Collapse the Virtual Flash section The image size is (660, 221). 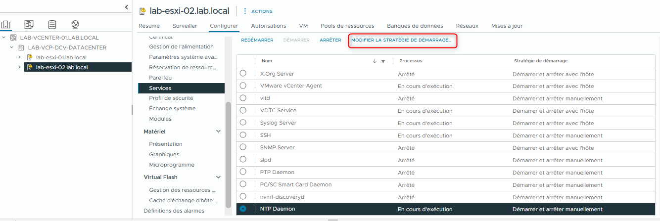219,177
